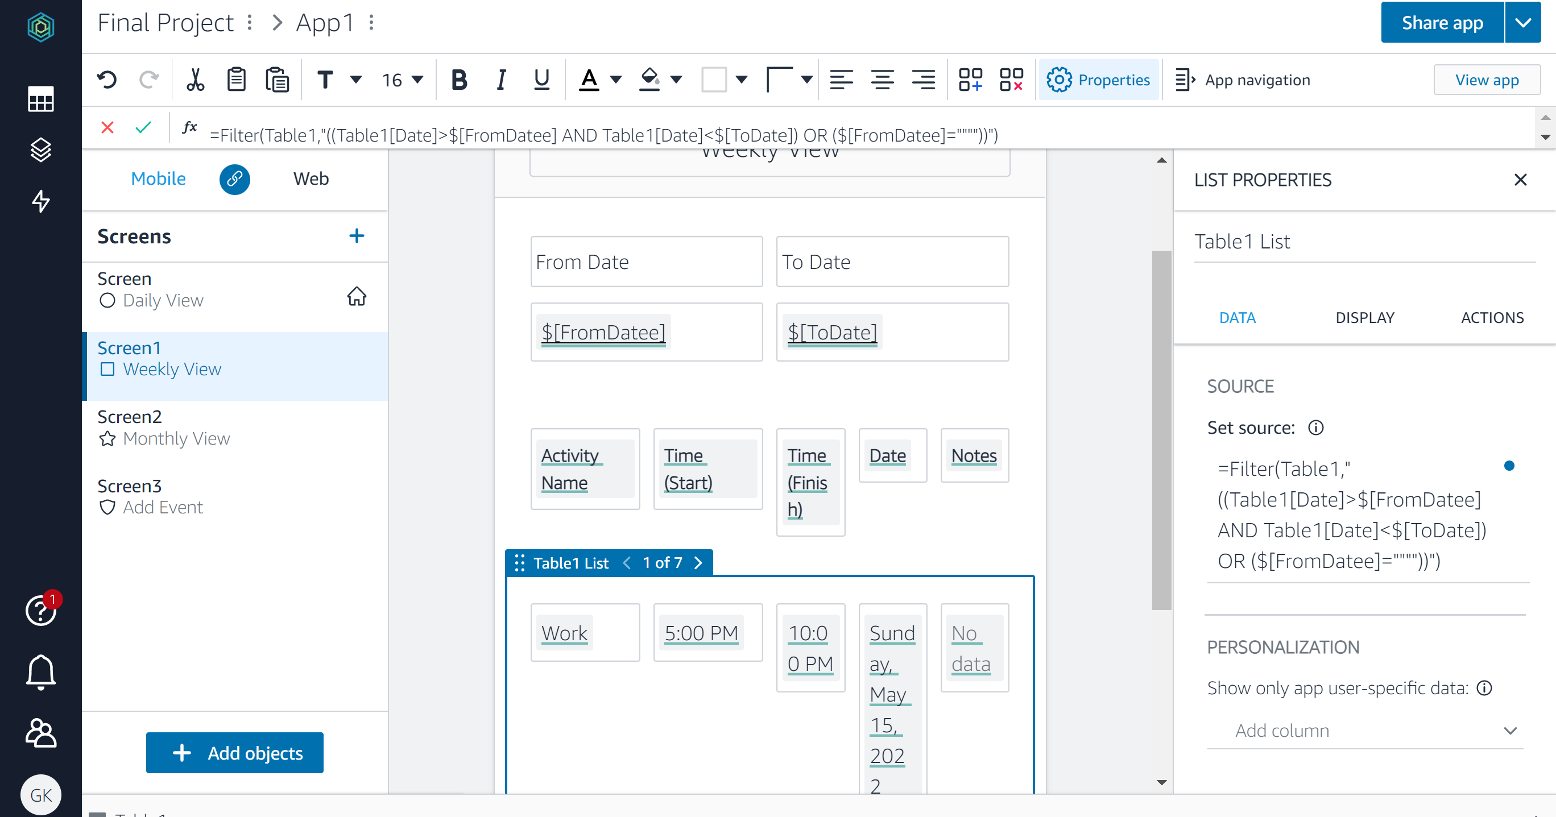Cut the selected element
Viewport: 1556px width, 817px height.
pyautogui.click(x=195, y=79)
